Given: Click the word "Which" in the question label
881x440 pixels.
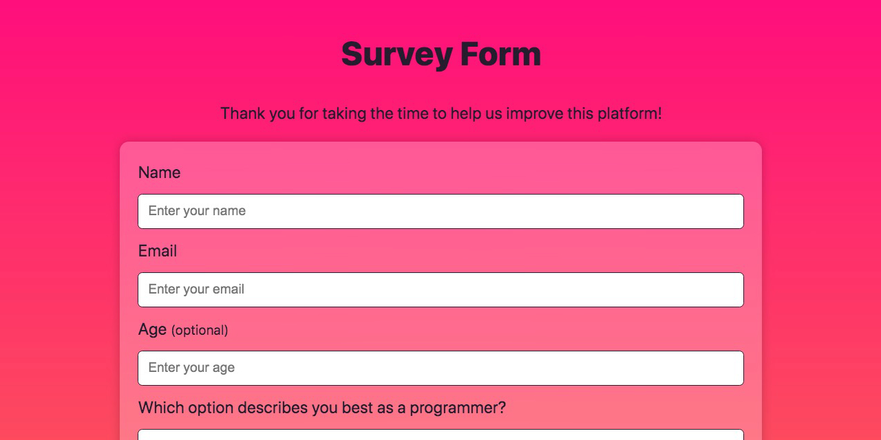Looking at the screenshot, I should point(160,408).
